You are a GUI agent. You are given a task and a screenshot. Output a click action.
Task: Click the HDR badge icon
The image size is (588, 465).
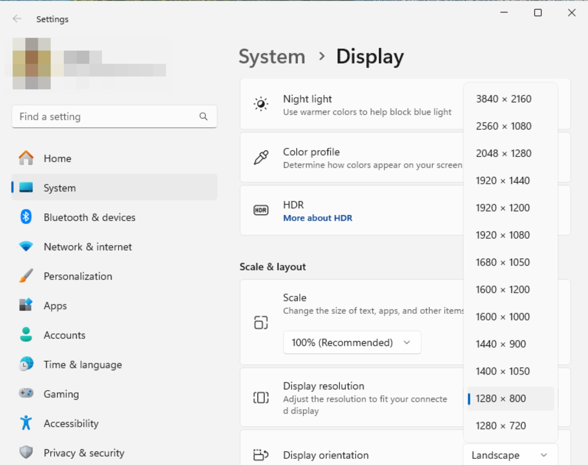click(261, 210)
